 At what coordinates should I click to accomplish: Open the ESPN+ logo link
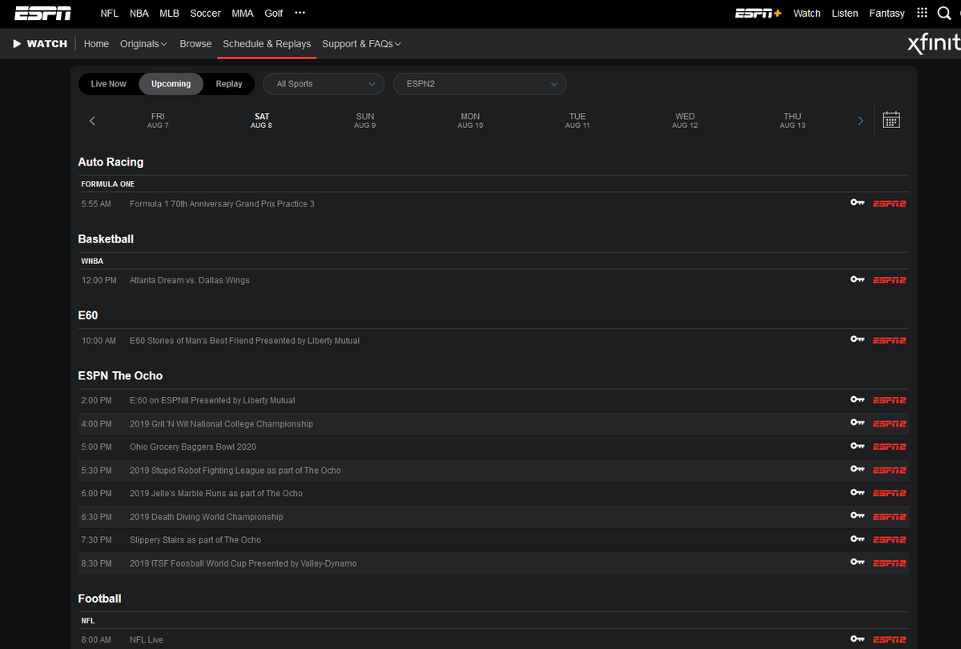758,14
